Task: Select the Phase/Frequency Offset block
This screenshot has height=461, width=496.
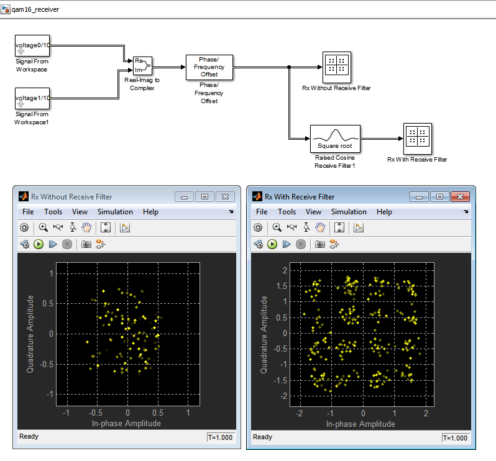Action: pos(209,67)
